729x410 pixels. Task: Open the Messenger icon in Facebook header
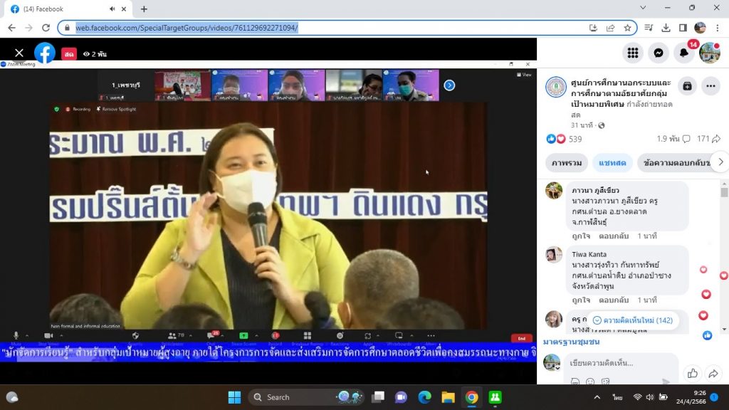659,53
